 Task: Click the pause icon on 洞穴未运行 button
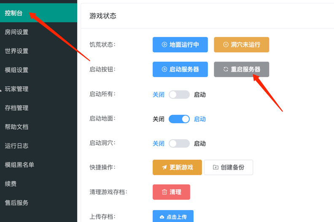tap(226, 45)
